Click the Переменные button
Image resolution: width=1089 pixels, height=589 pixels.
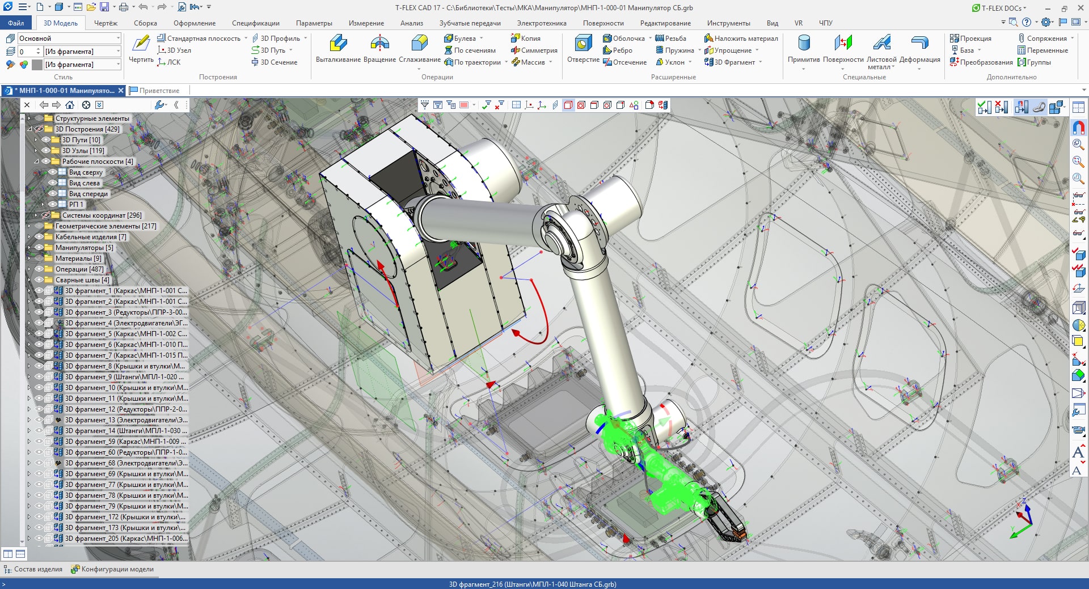(1042, 50)
